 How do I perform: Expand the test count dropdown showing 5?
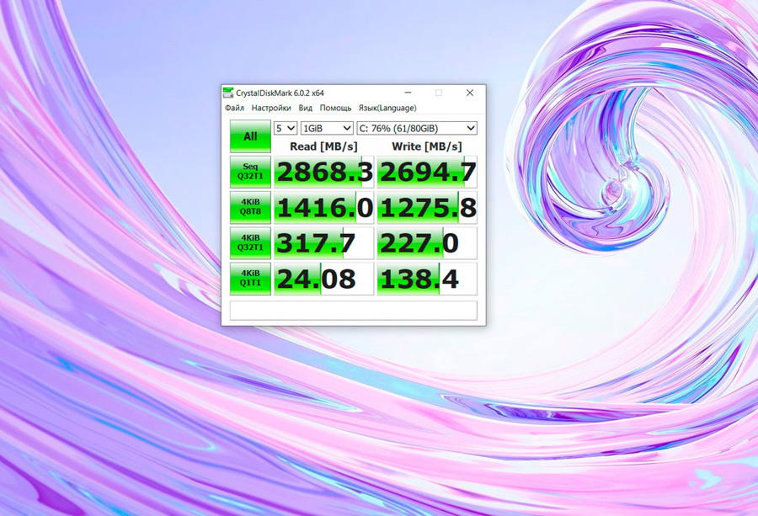286,128
